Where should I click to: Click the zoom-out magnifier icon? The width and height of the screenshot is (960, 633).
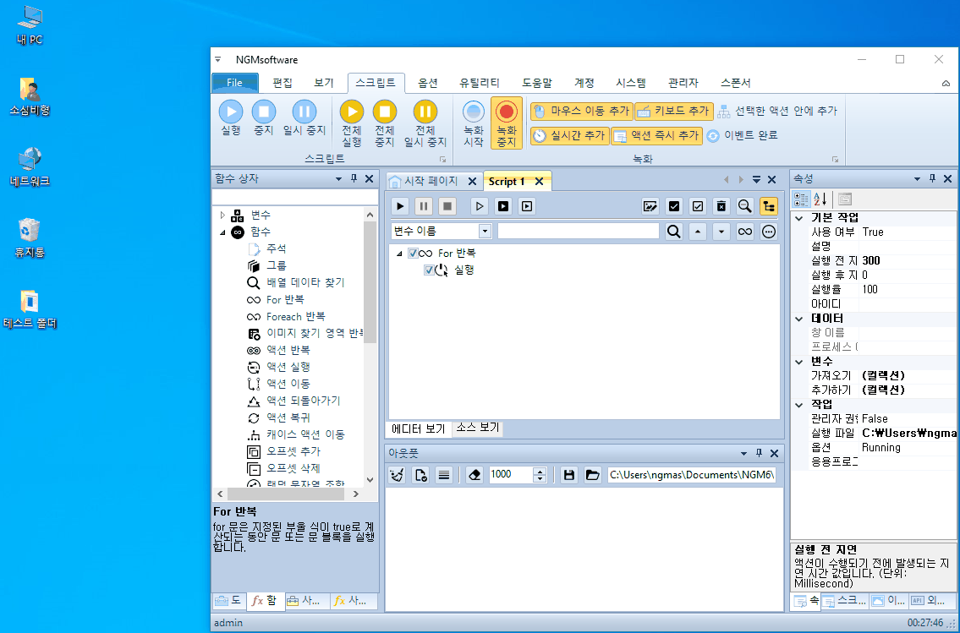click(x=745, y=207)
